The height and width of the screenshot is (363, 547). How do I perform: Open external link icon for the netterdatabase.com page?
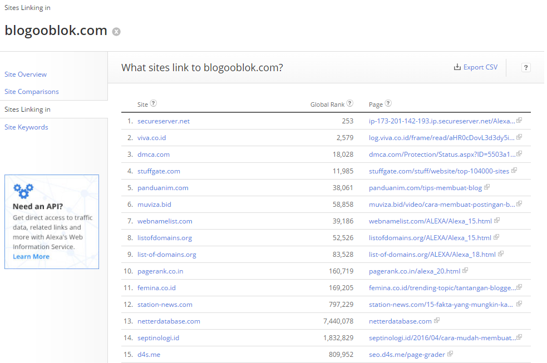coord(437,320)
